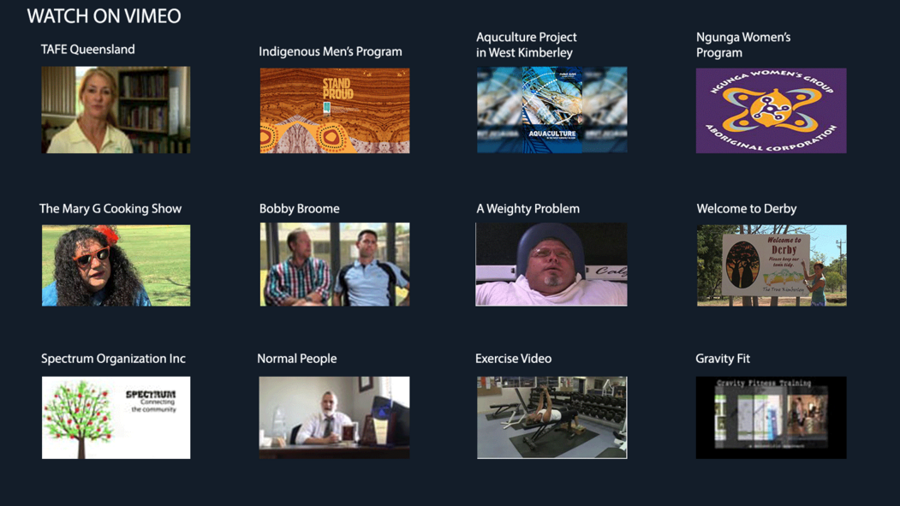Click the Ngunga Women's Program title
Image resolution: width=900 pixels, height=506 pixels.
pyautogui.click(x=743, y=45)
